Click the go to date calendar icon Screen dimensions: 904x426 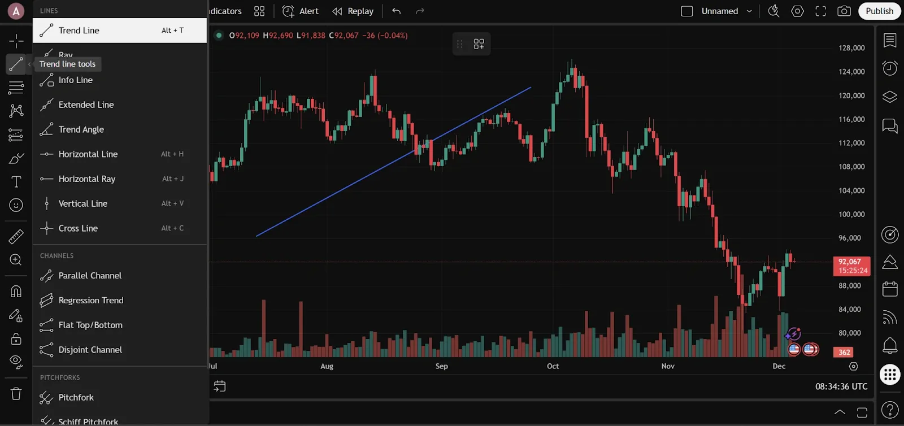[x=220, y=386]
